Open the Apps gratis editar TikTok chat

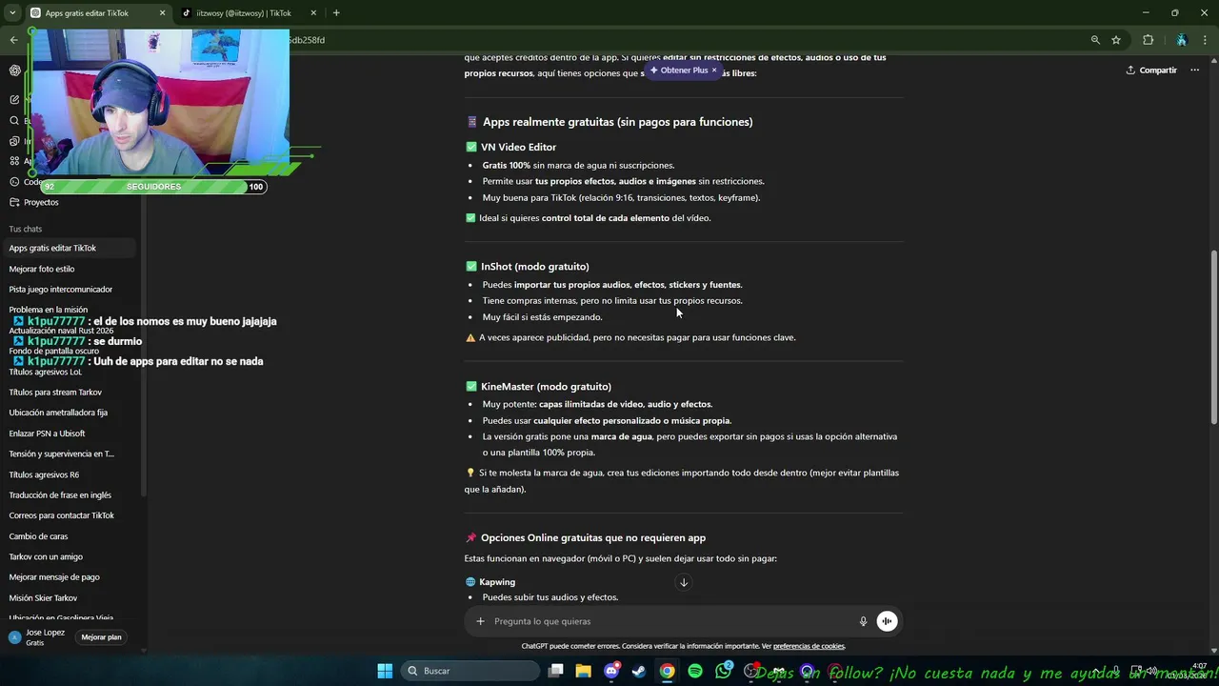point(69,248)
